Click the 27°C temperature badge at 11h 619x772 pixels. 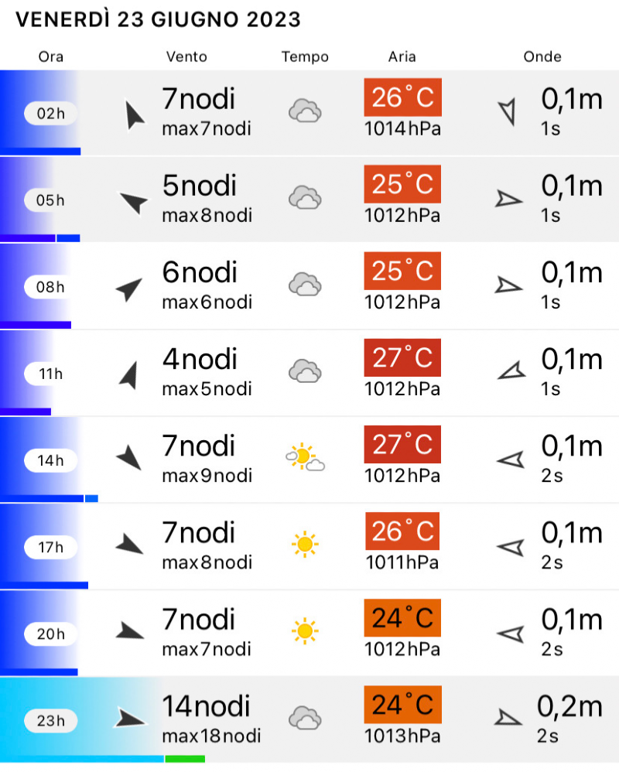coord(402,357)
